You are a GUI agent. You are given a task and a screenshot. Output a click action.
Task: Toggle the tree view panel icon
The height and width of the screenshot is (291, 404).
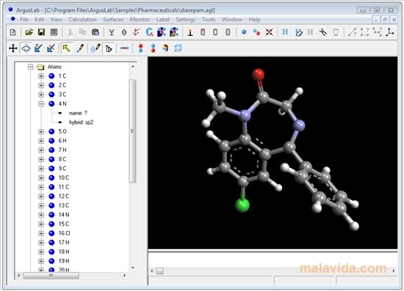coord(109,48)
